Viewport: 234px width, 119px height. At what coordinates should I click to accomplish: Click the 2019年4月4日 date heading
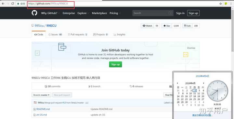pos(202,76)
